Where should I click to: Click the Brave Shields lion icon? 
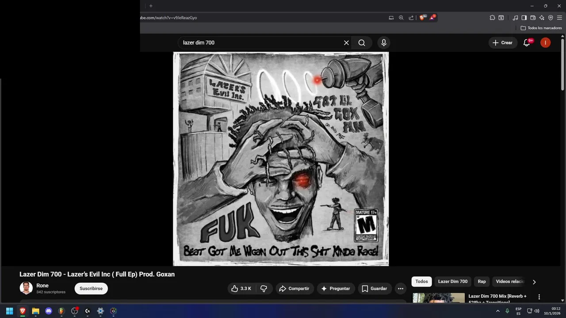[422, 18]
